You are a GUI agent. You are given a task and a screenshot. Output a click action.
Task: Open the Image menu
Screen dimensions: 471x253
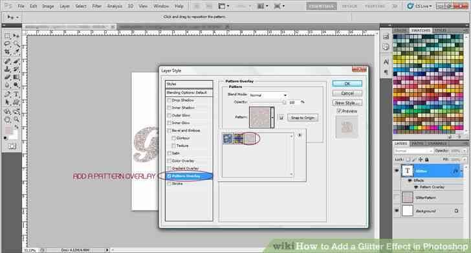pos(48,6)
